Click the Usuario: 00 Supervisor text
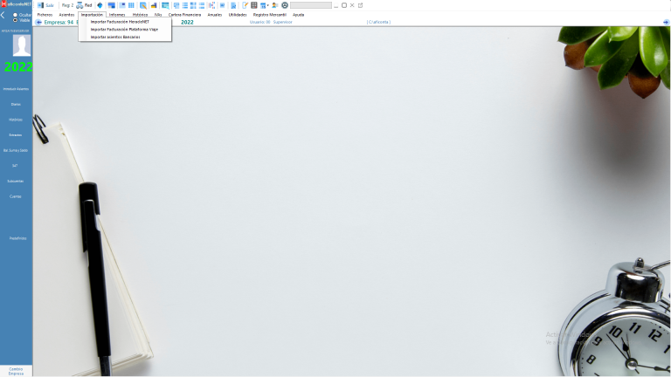671x377 pixels. [271, 22]
